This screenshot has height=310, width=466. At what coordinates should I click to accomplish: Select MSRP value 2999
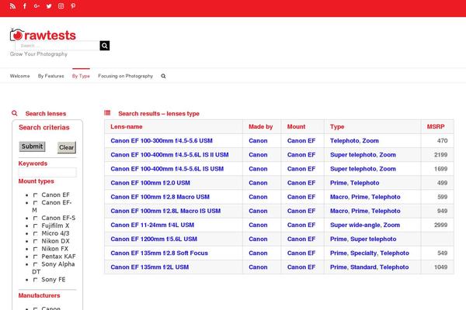[440, 225]
